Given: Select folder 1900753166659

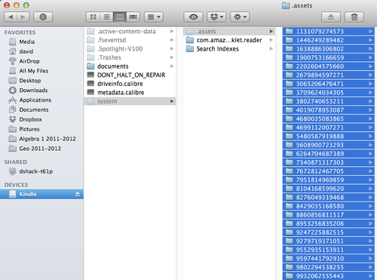Looking at the screenshot, I should tap(329, 57).
